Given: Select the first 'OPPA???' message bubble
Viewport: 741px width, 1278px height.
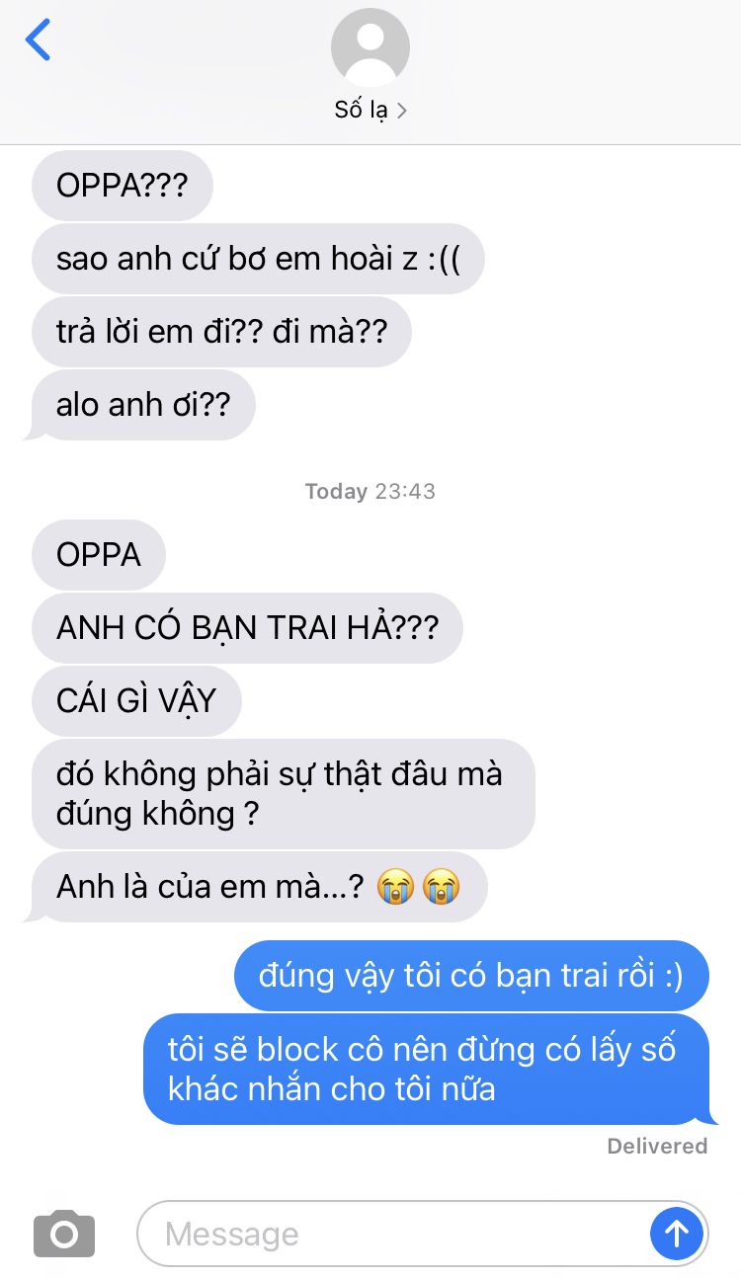Looking at the screenshot, I should tap(123, 186).
